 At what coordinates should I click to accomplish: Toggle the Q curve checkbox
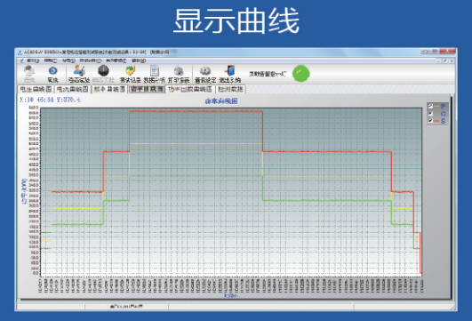[430, 114]
